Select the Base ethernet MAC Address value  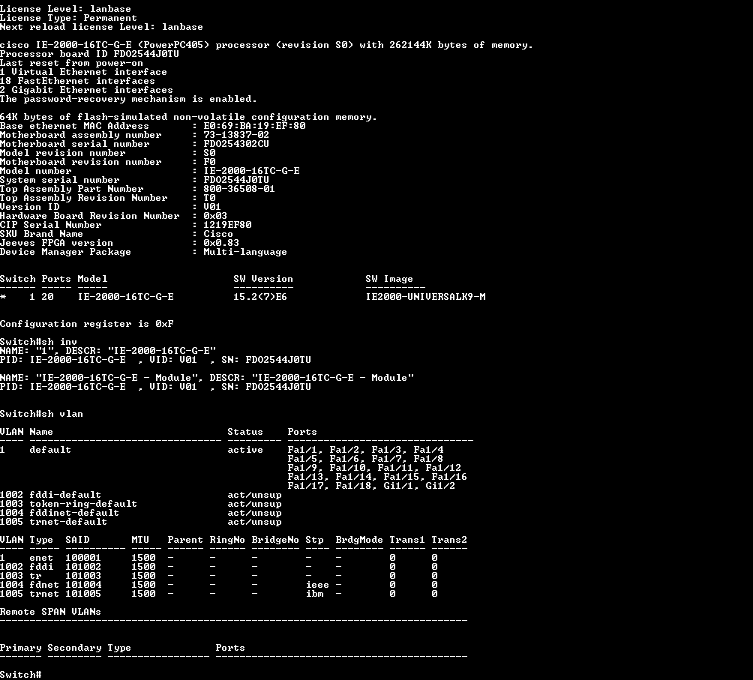click(x=254, y=126)
